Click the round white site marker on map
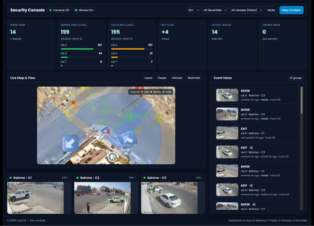This screenshot has height=226, width=314. click(x=112, y=157)
